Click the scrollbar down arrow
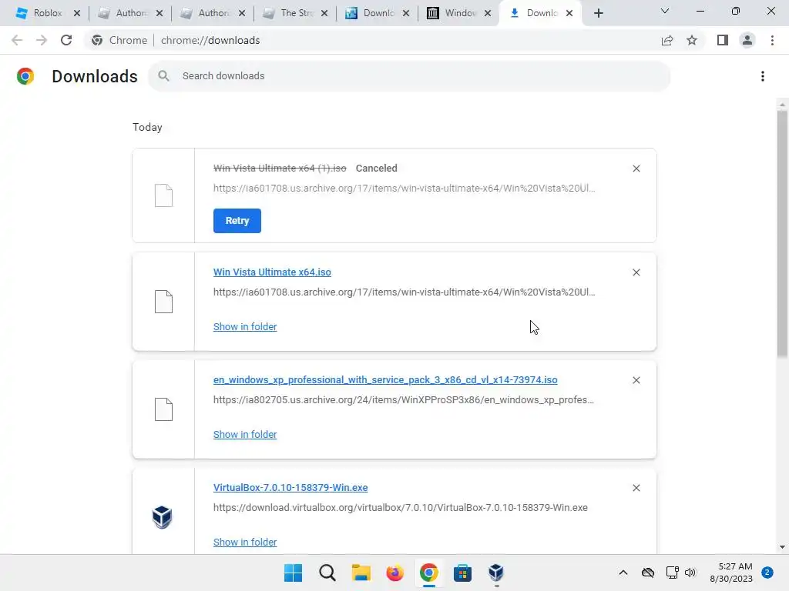789x591 pixels. (782, 547)
